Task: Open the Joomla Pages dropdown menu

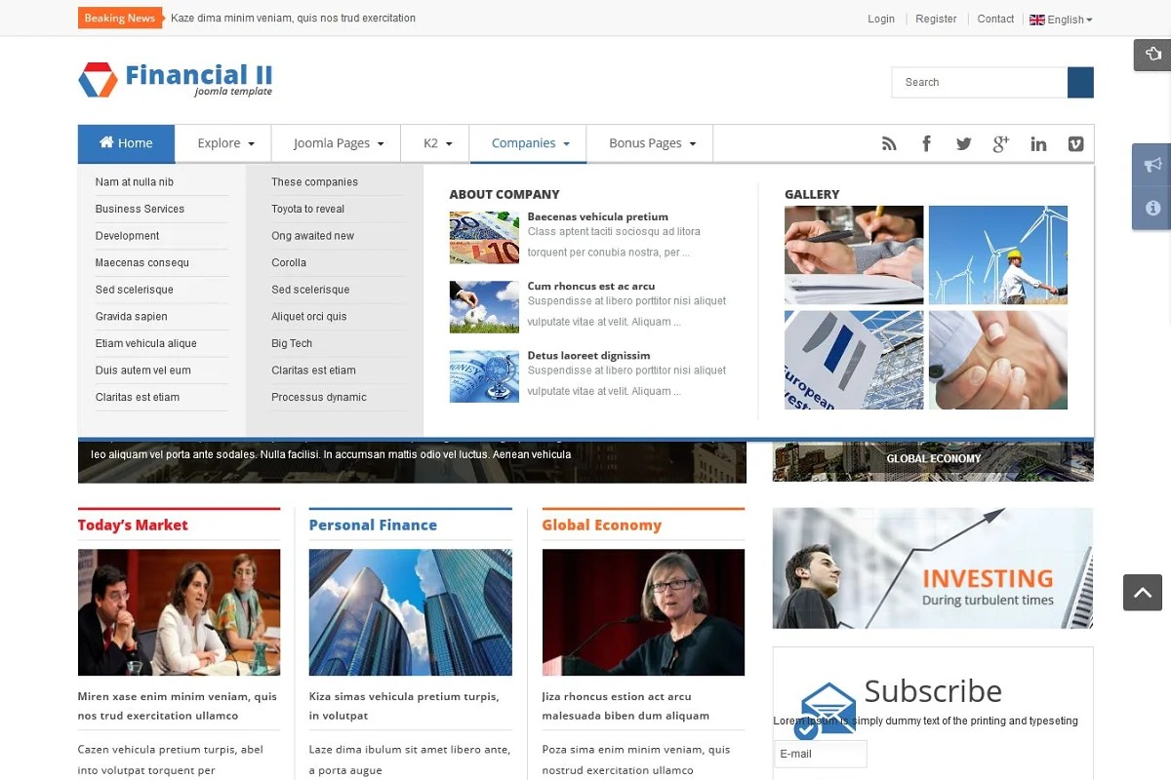Action: click(339, 143)
